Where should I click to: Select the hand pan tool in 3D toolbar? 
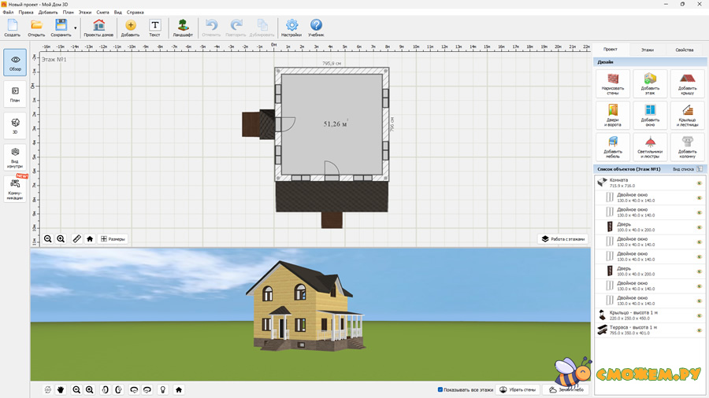tap(61, 389)
